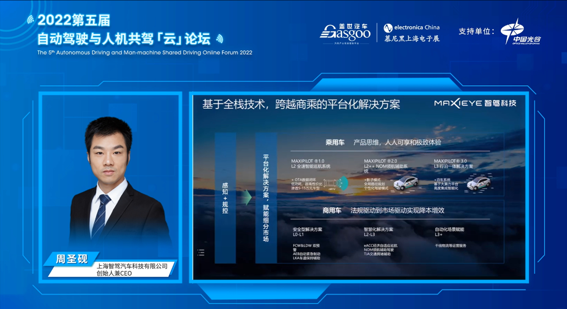Click the level label L0-L1
Screen dimensions: 567x309
click(x=298, y=235)
